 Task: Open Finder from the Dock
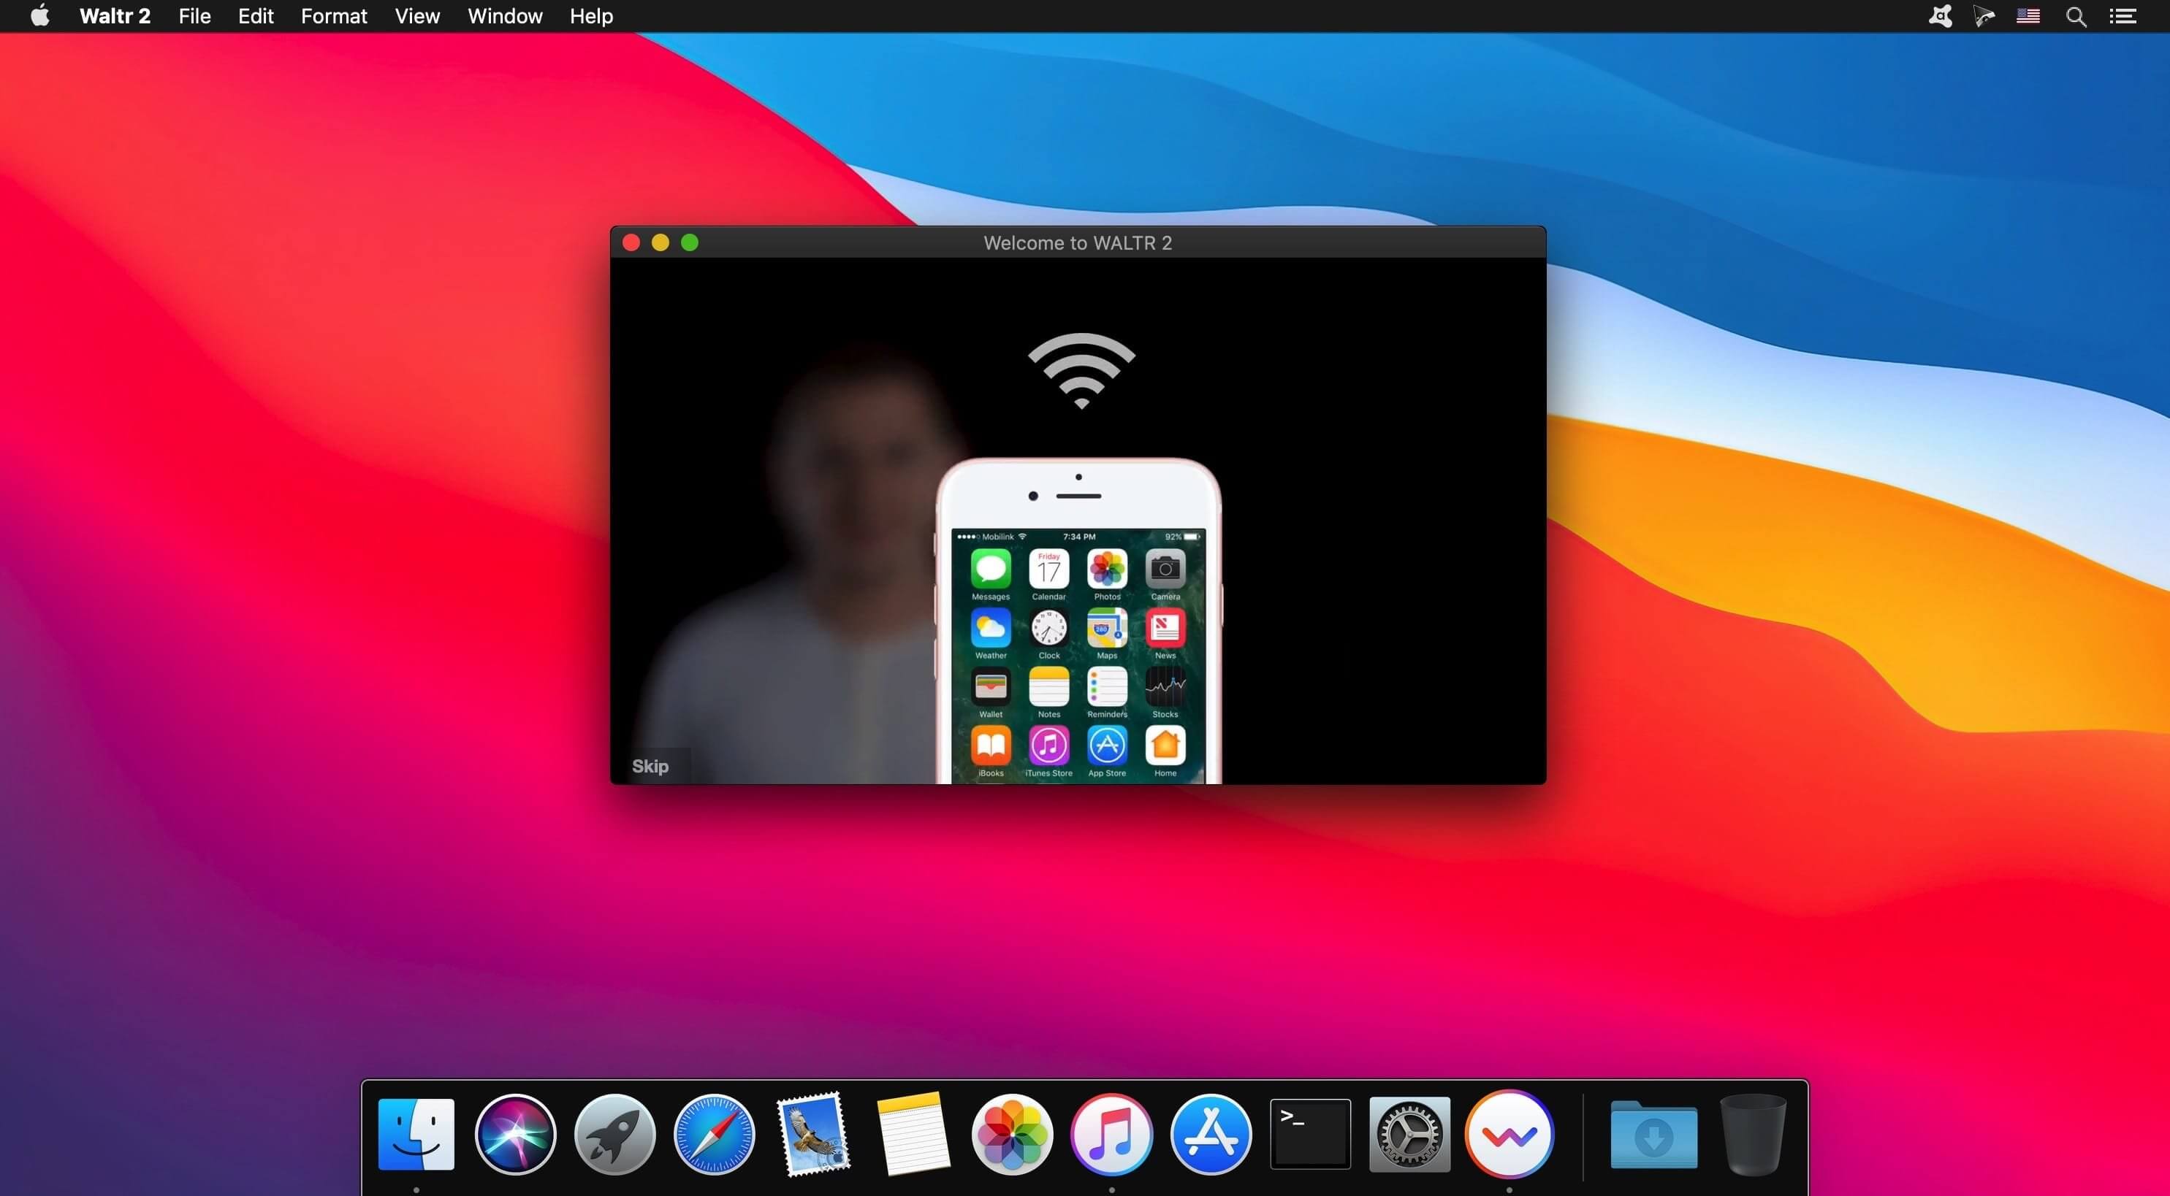coord(416,1134)
